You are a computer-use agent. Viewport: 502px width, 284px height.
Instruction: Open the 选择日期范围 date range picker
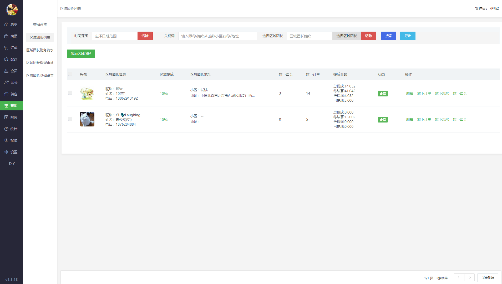point(114,36)
